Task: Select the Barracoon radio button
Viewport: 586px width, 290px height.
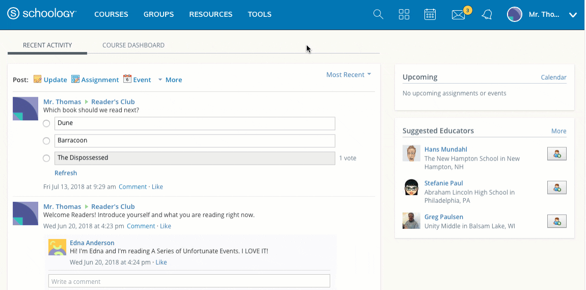Action: tap(46, 141)
